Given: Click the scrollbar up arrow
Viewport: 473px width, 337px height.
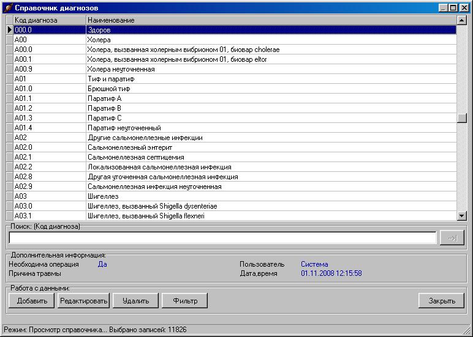Looking at the screenshot, I should click(462, 20).
